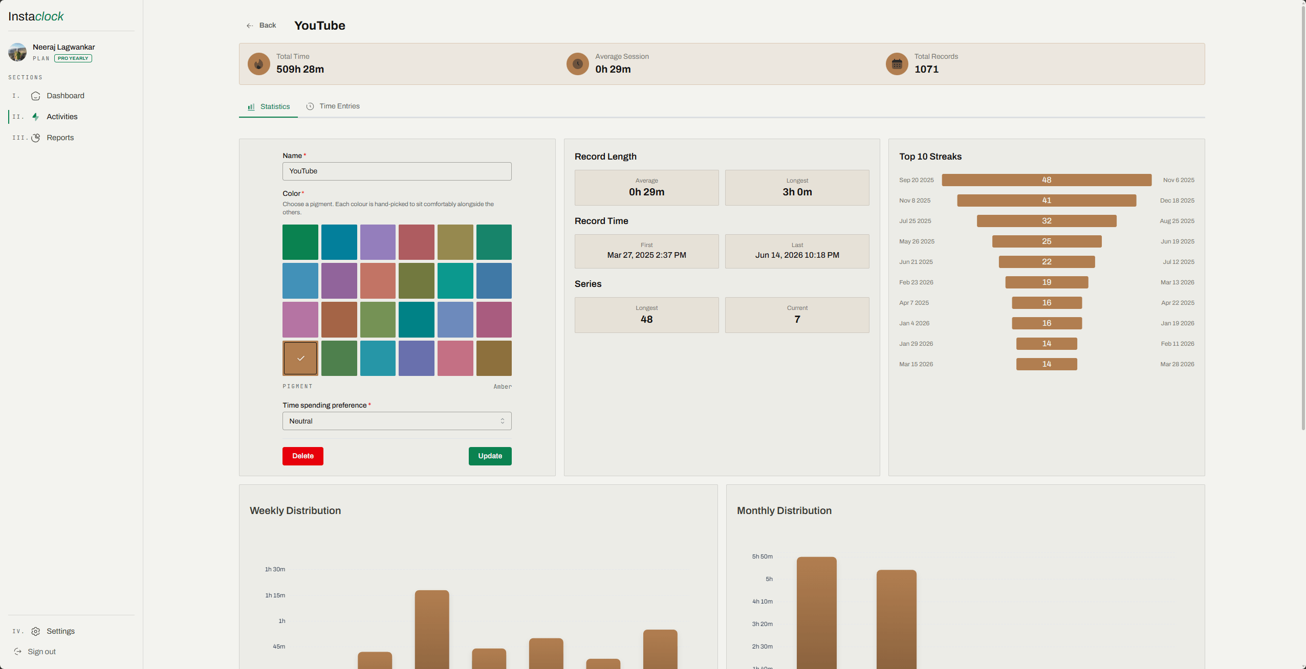1306x669 pixels.
Task: Click the 19-day streak bar
Action: coord(1047,282)
